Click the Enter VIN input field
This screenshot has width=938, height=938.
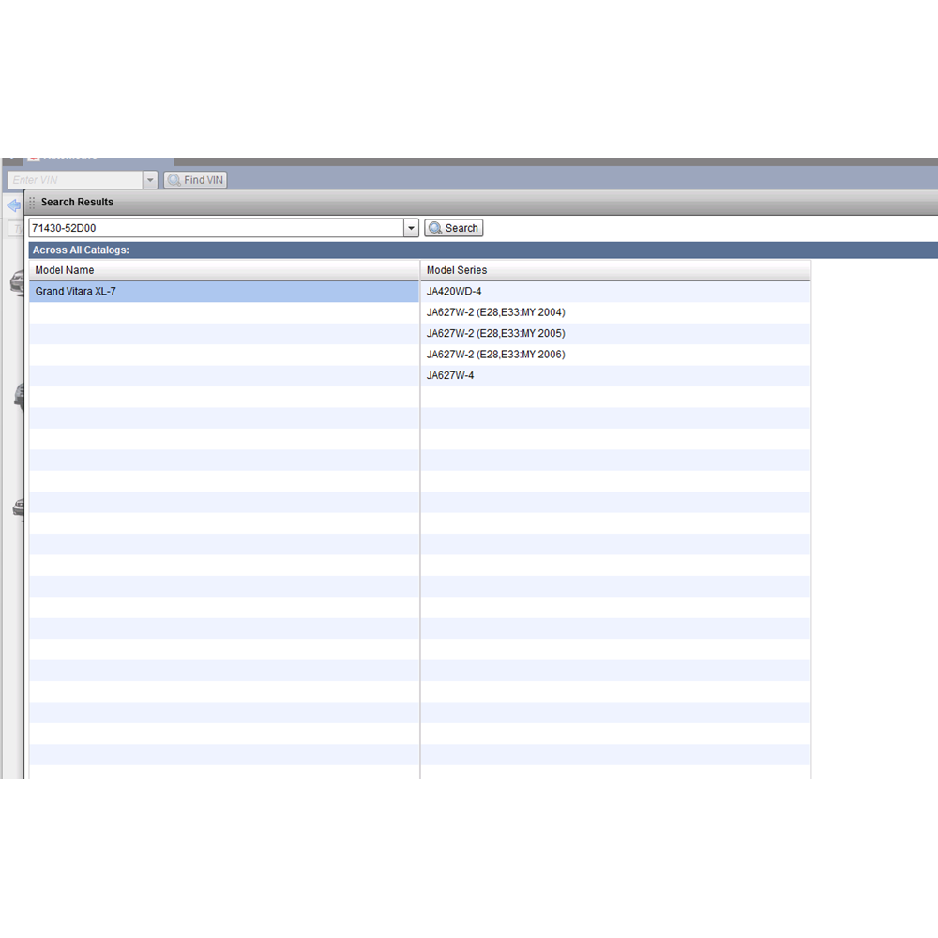73,180
